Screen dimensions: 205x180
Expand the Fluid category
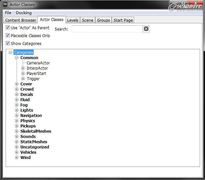[16, 100]
